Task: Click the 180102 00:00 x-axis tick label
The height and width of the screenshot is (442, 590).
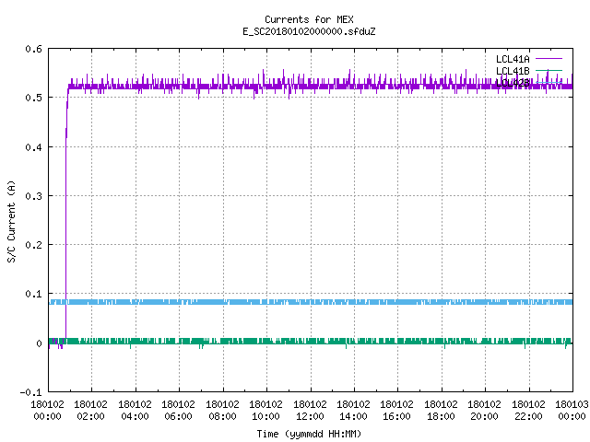Action: point(47,411)
